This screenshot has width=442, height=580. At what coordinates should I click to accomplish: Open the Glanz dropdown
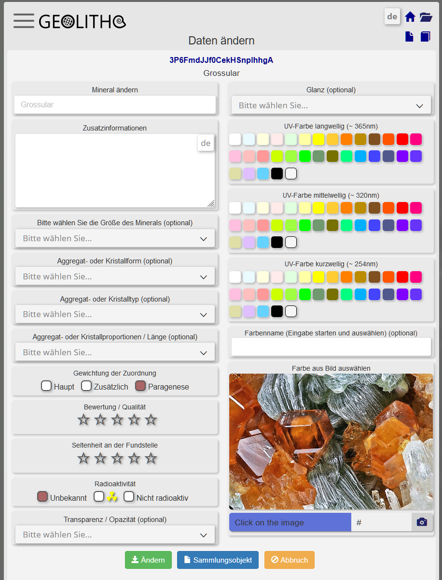(x=331, y=105)
